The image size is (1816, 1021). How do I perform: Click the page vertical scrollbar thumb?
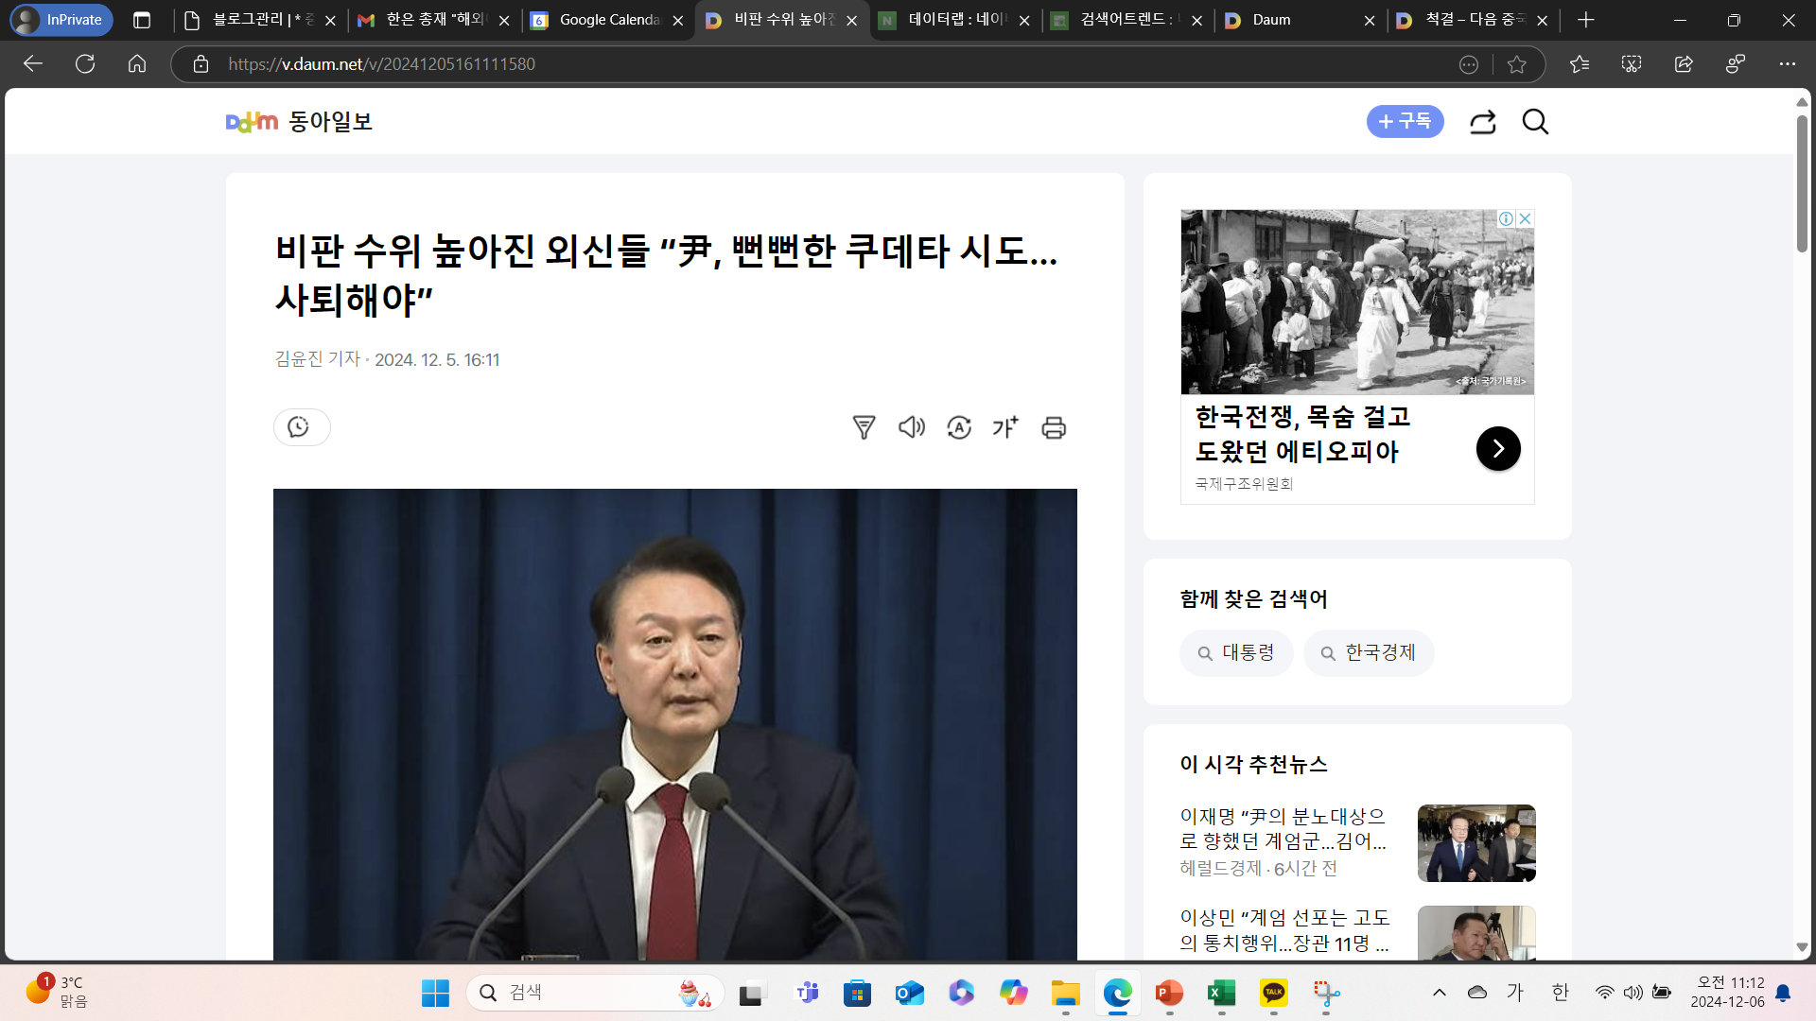click(x=1802, y=184)
